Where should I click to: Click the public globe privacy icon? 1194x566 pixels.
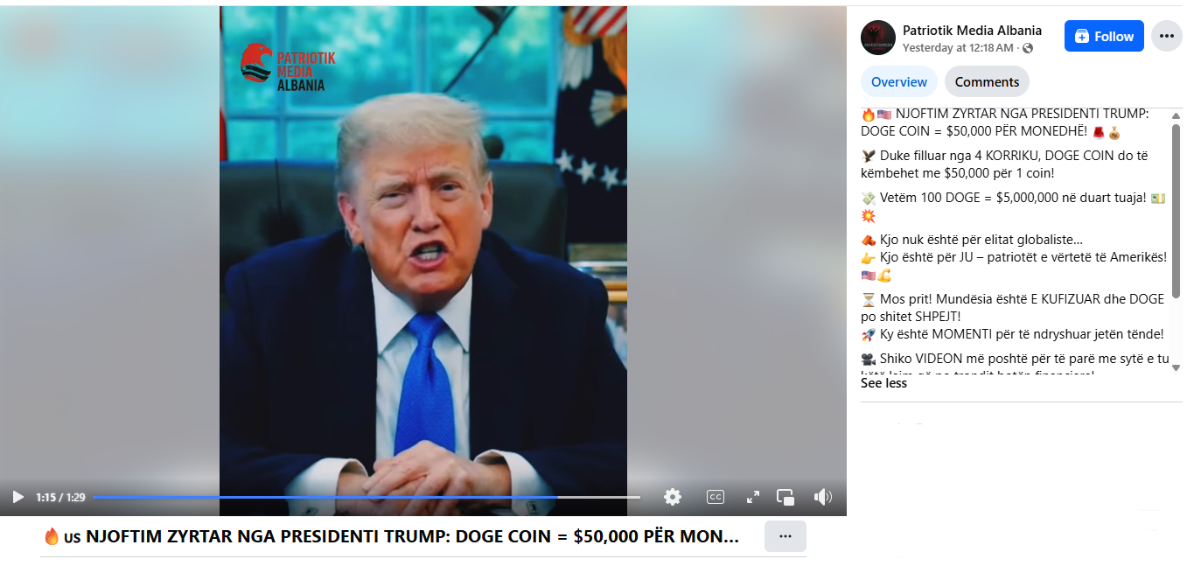[x=1028, y=48]
